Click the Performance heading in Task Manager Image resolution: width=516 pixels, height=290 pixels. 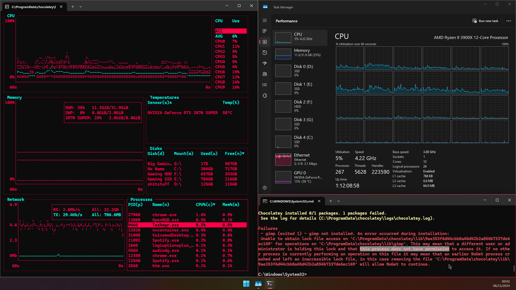pos(286,21)
